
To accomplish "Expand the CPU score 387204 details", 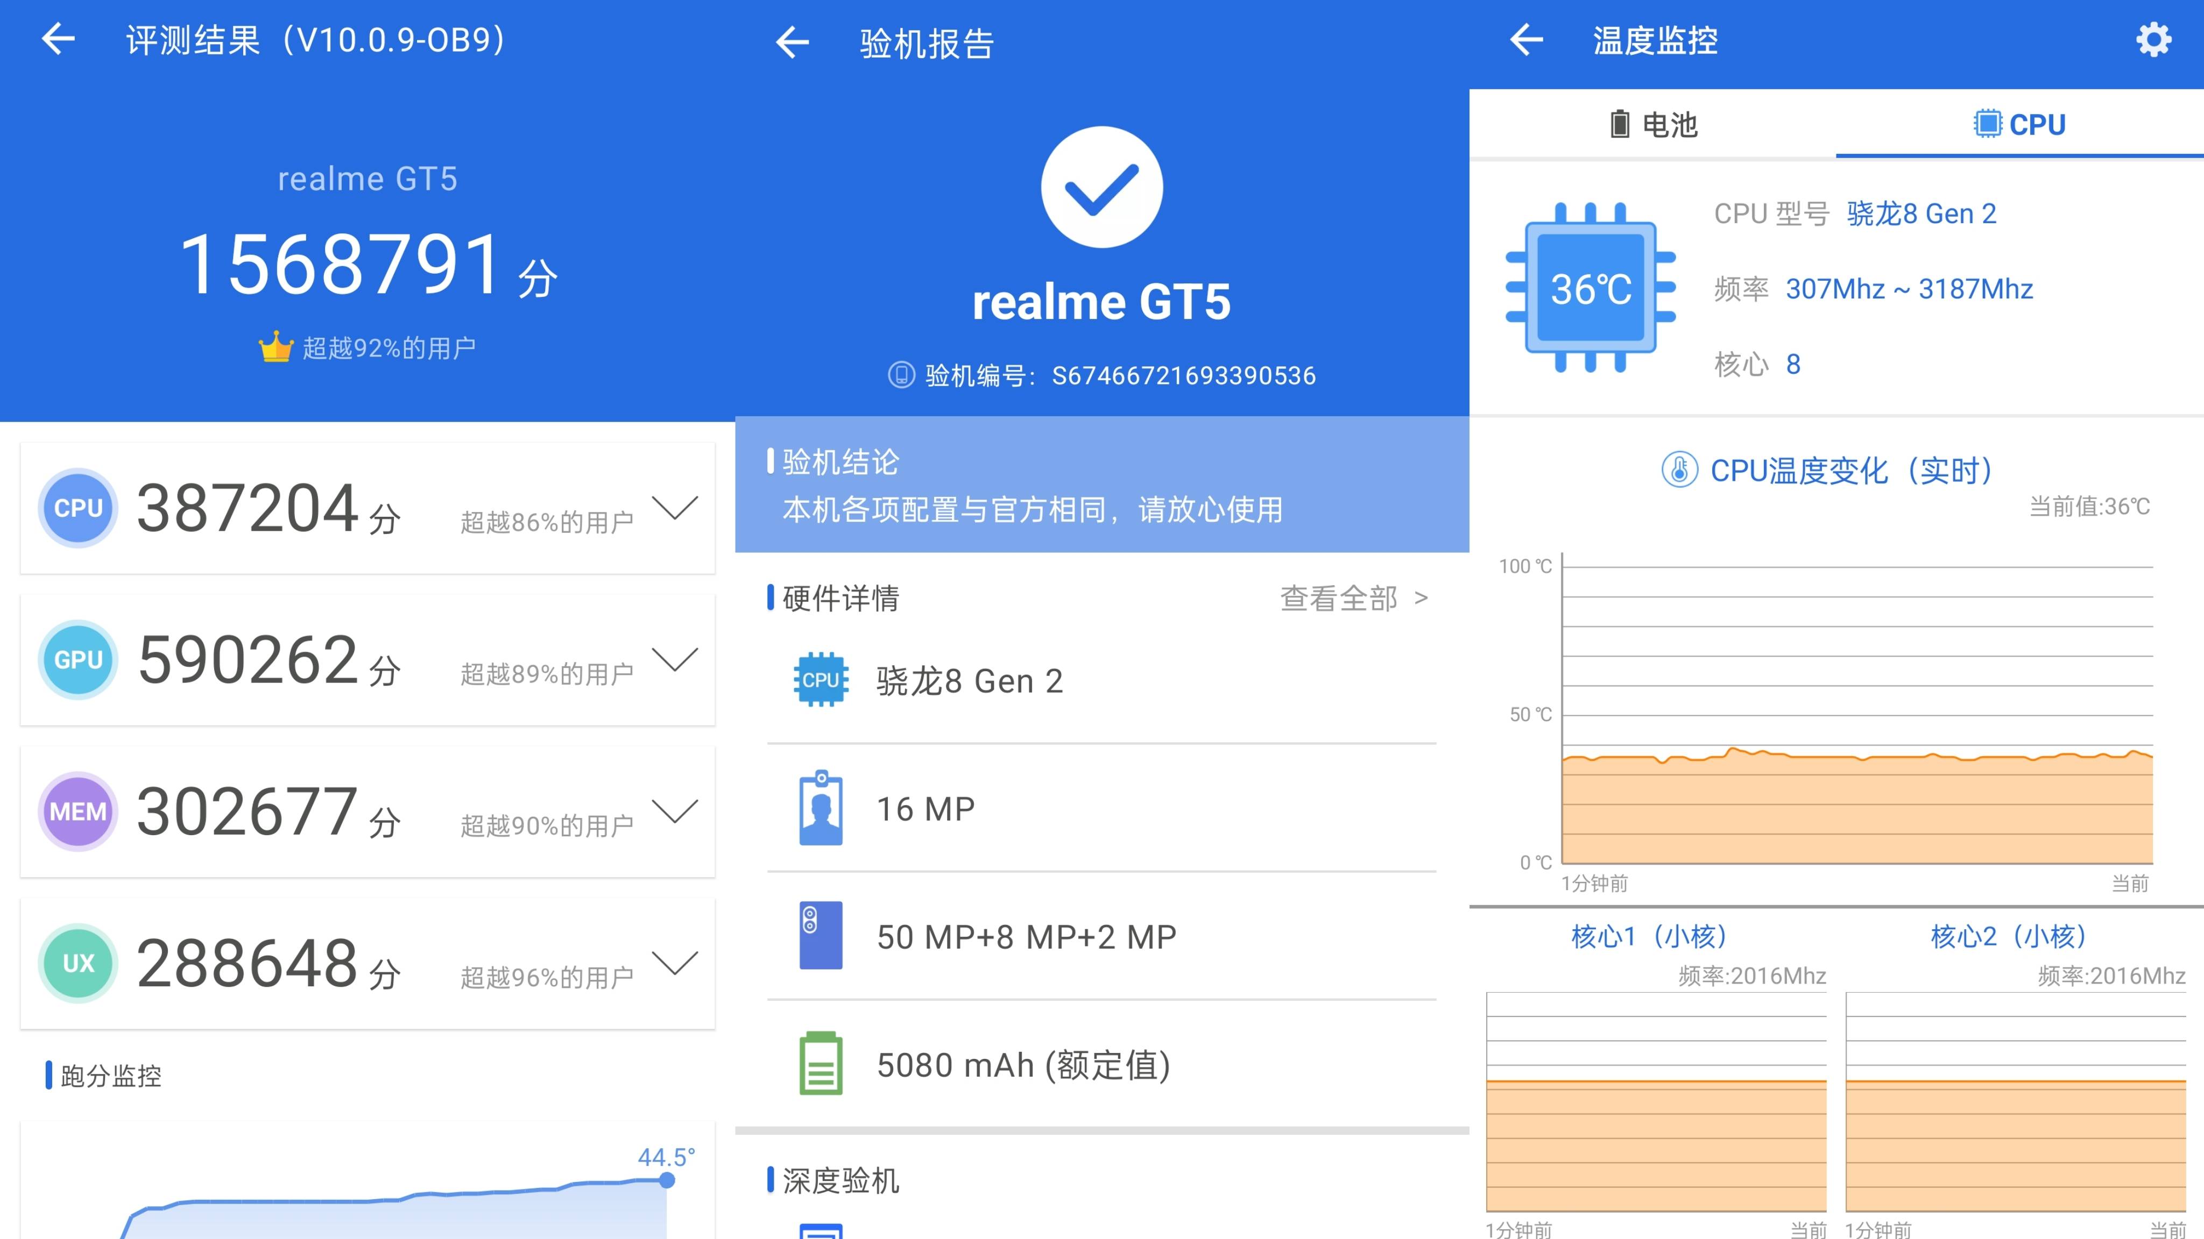I will click(675, 507).
